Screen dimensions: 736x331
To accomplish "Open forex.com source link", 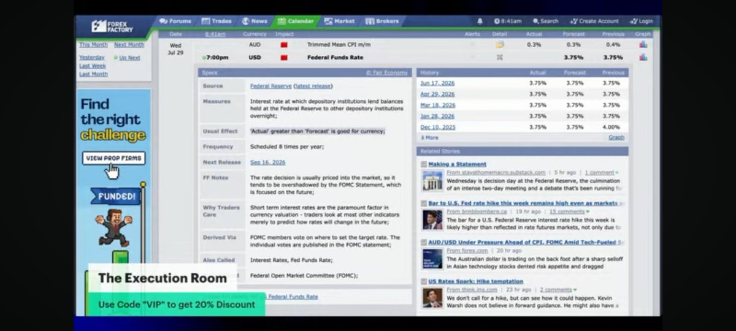I will pos(467,251).
